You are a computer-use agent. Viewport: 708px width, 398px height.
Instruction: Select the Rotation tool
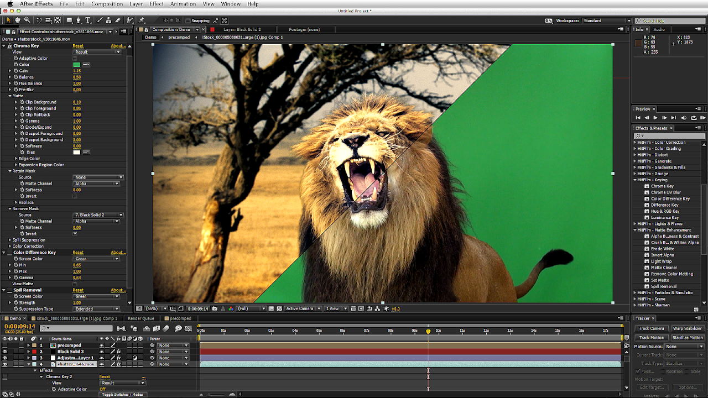(39, 20)
